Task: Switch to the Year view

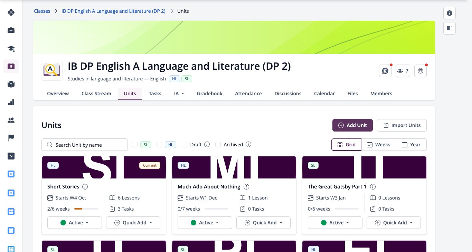Action: coord(411,145)
